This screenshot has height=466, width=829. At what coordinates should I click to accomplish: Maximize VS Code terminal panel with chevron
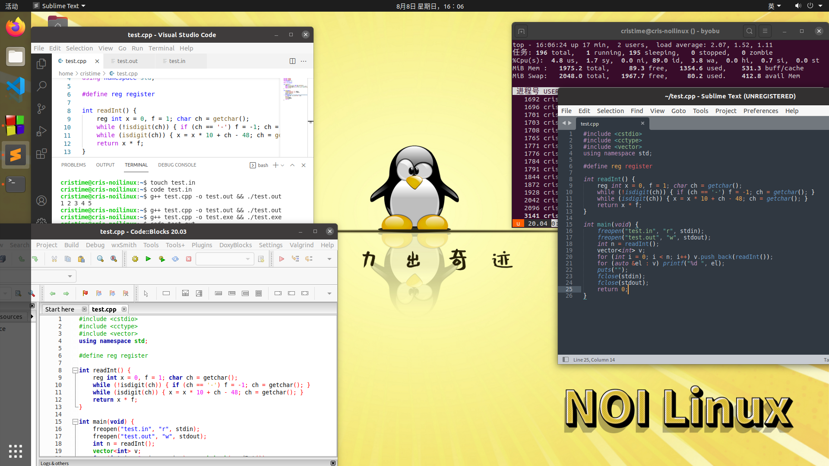[292, 165]
